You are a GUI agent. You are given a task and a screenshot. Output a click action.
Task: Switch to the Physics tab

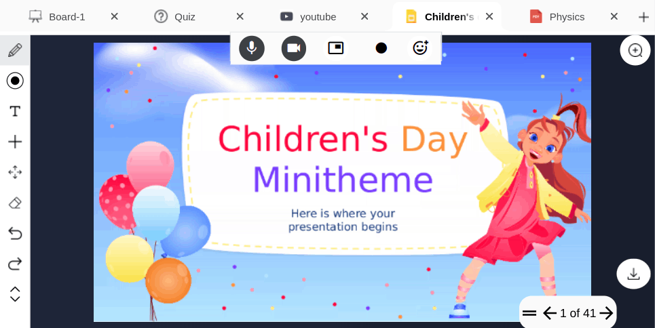pyautogui.click(x=566, y=16)
